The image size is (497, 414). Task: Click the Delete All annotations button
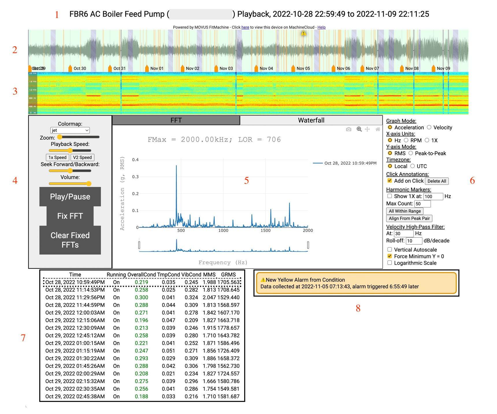coord(437,181)
